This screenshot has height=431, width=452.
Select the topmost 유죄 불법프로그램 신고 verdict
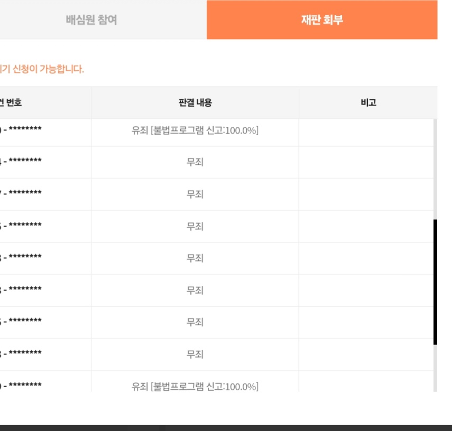(195, 130)
